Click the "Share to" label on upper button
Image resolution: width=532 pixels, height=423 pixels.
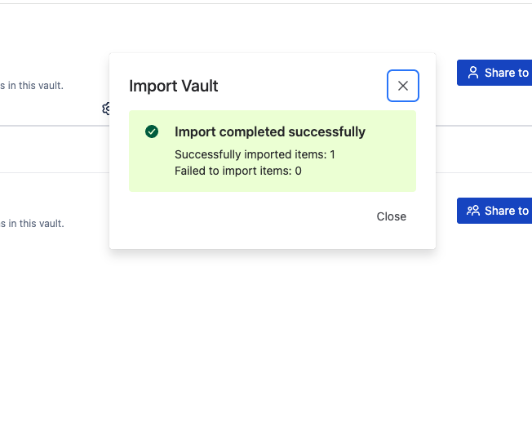(507, 73)
